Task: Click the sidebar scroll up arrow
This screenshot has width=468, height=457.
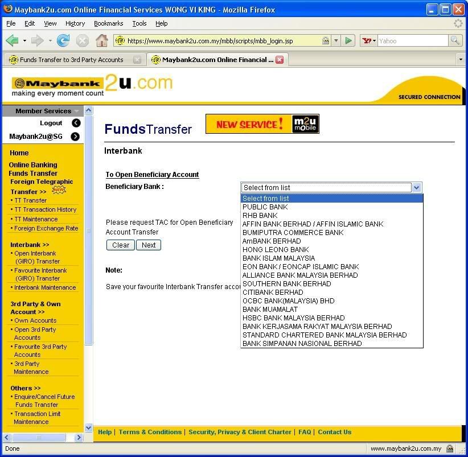Action: pyautogui.click(x=89, y=110)
